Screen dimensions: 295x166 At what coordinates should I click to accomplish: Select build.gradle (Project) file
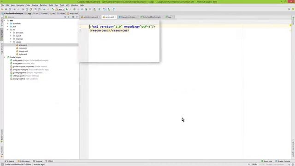click(x=29, y=60)
